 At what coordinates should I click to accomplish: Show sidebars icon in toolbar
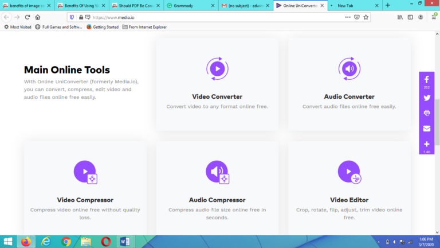click(x=410, y=17)
